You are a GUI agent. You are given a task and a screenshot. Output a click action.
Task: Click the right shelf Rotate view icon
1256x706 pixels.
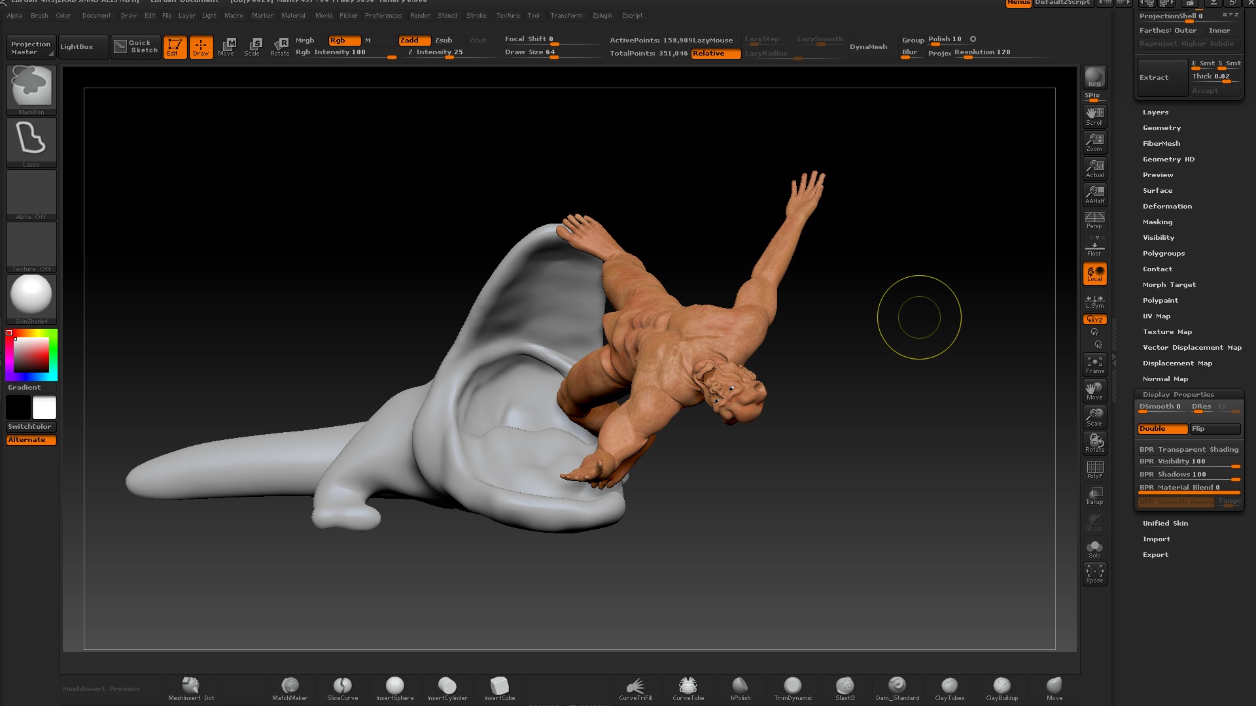pos(1094,443)
